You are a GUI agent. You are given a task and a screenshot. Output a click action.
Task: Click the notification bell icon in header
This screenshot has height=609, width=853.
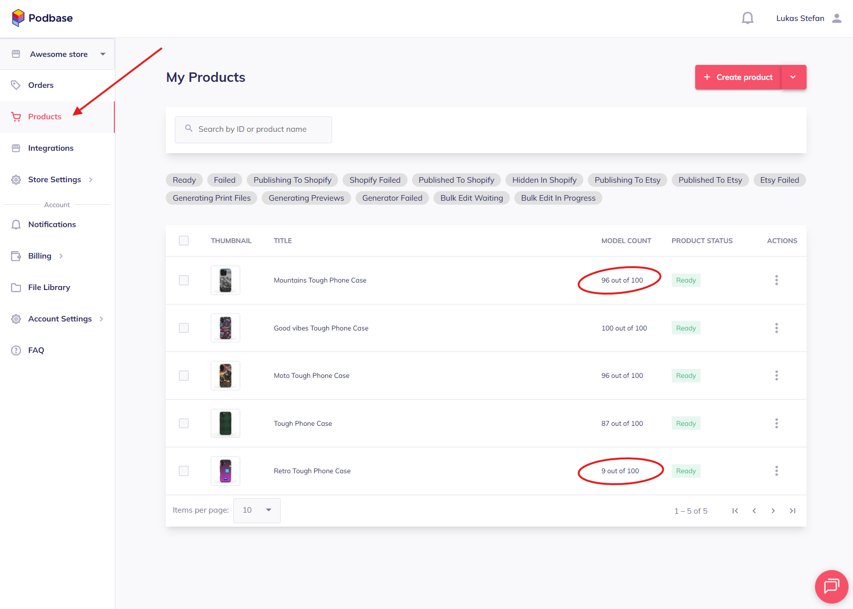coord(747,18)
